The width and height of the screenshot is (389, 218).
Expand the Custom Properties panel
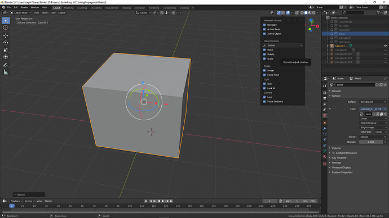point(342,172)
